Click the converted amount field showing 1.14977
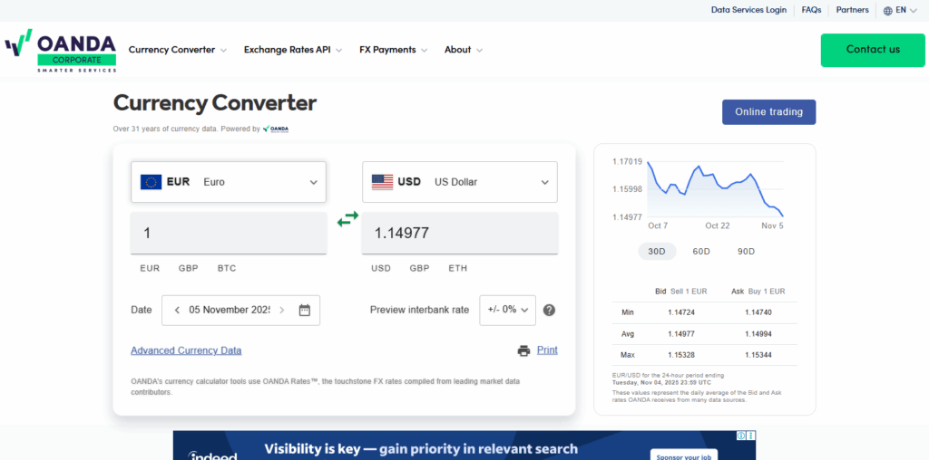 tap(460, 233)
